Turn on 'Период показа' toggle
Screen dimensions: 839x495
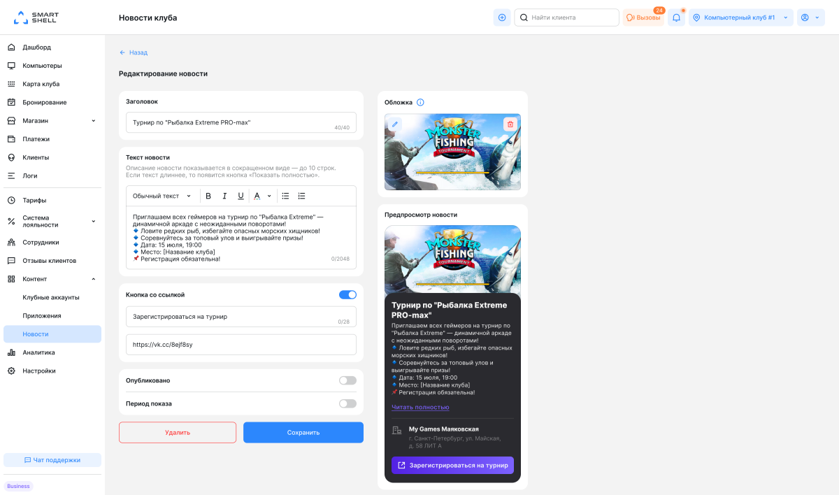point(347,403)
